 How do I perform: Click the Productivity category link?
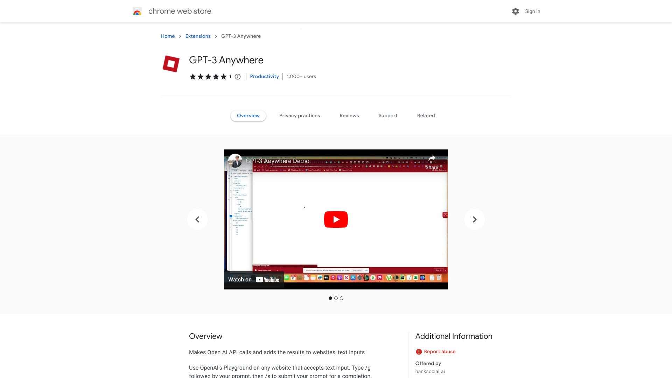(264, 77)
